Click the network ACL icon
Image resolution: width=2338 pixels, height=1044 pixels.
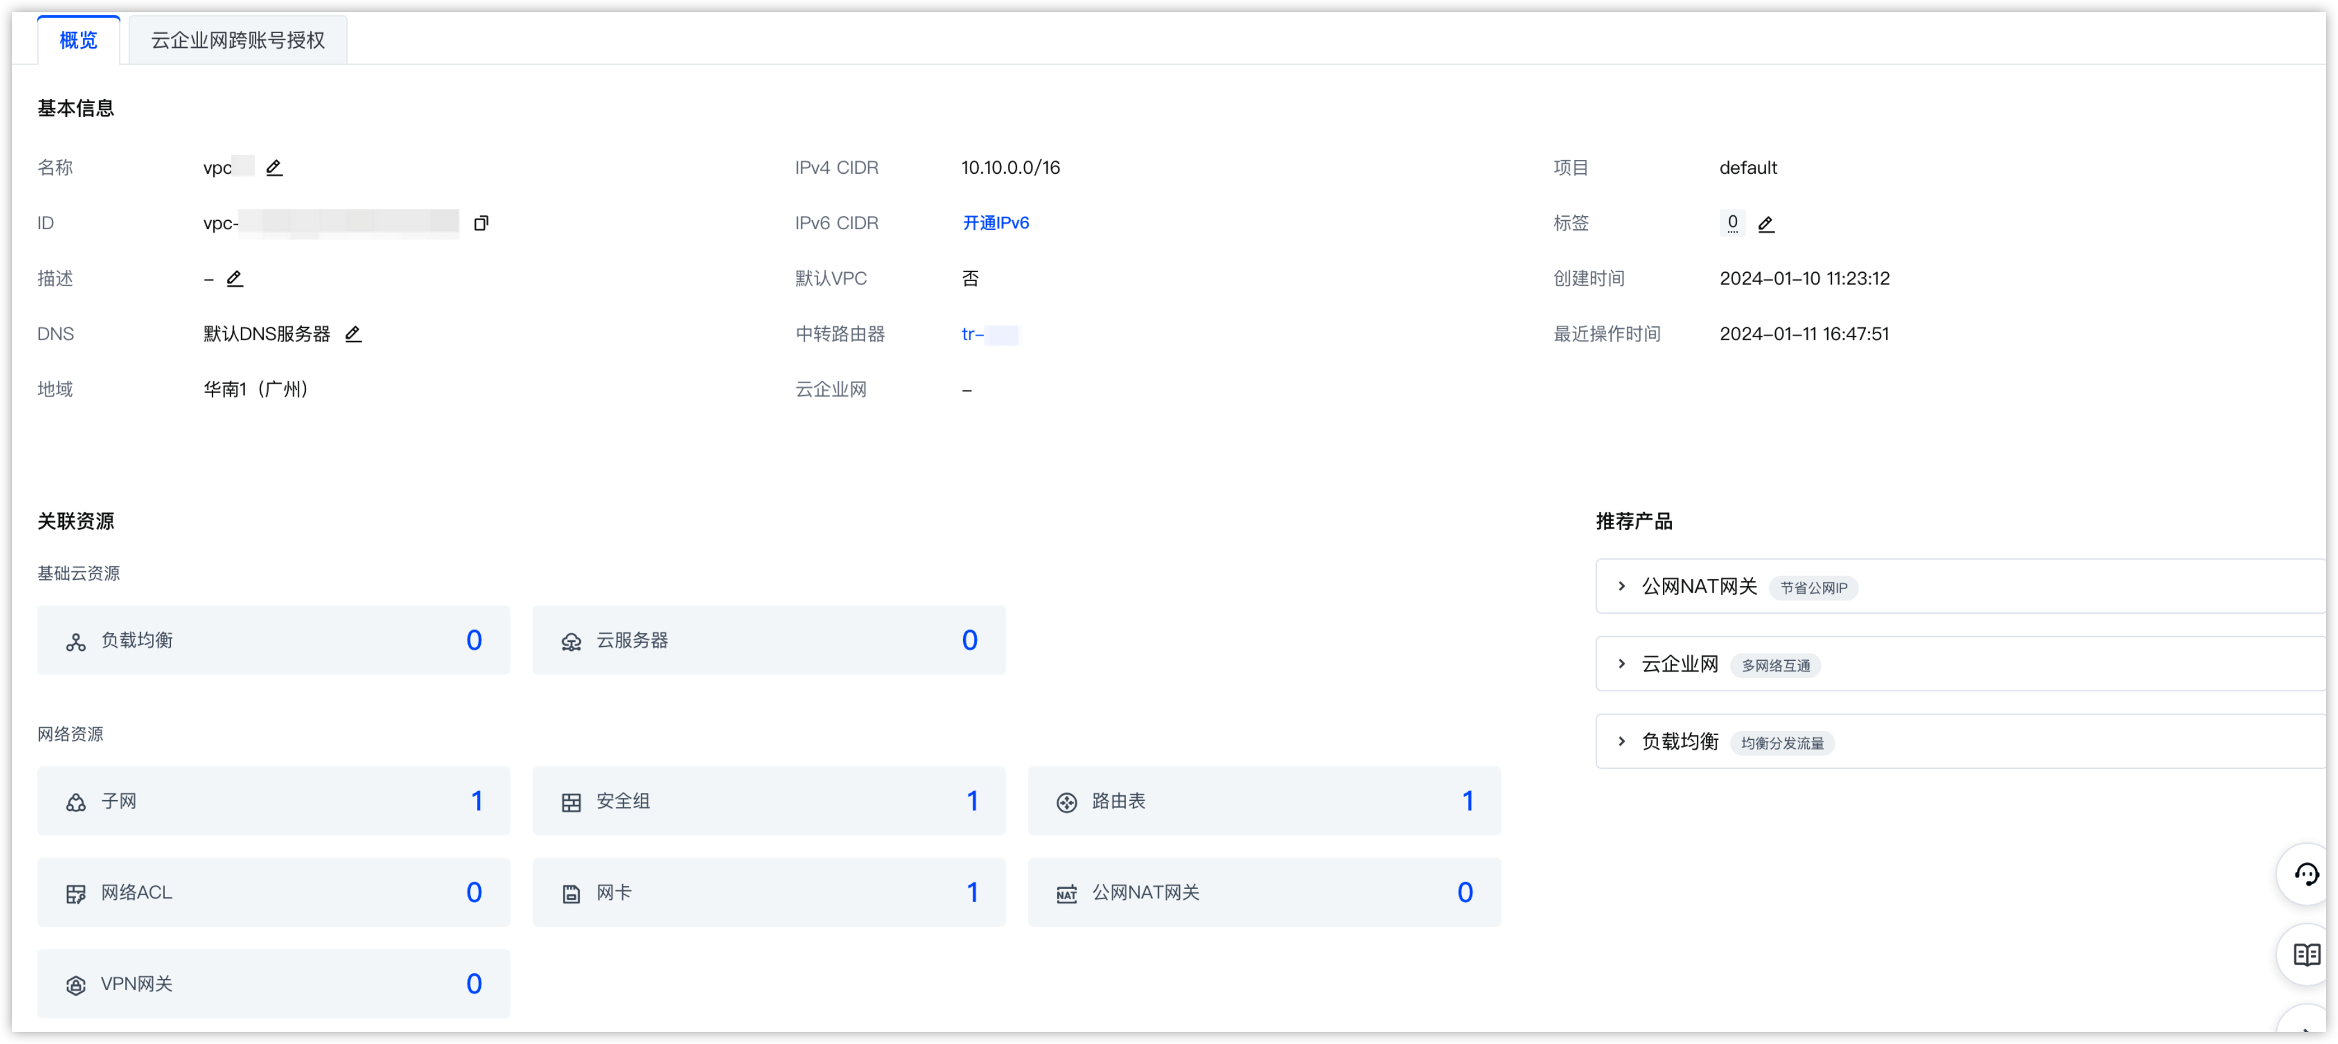tap(76, 894)
